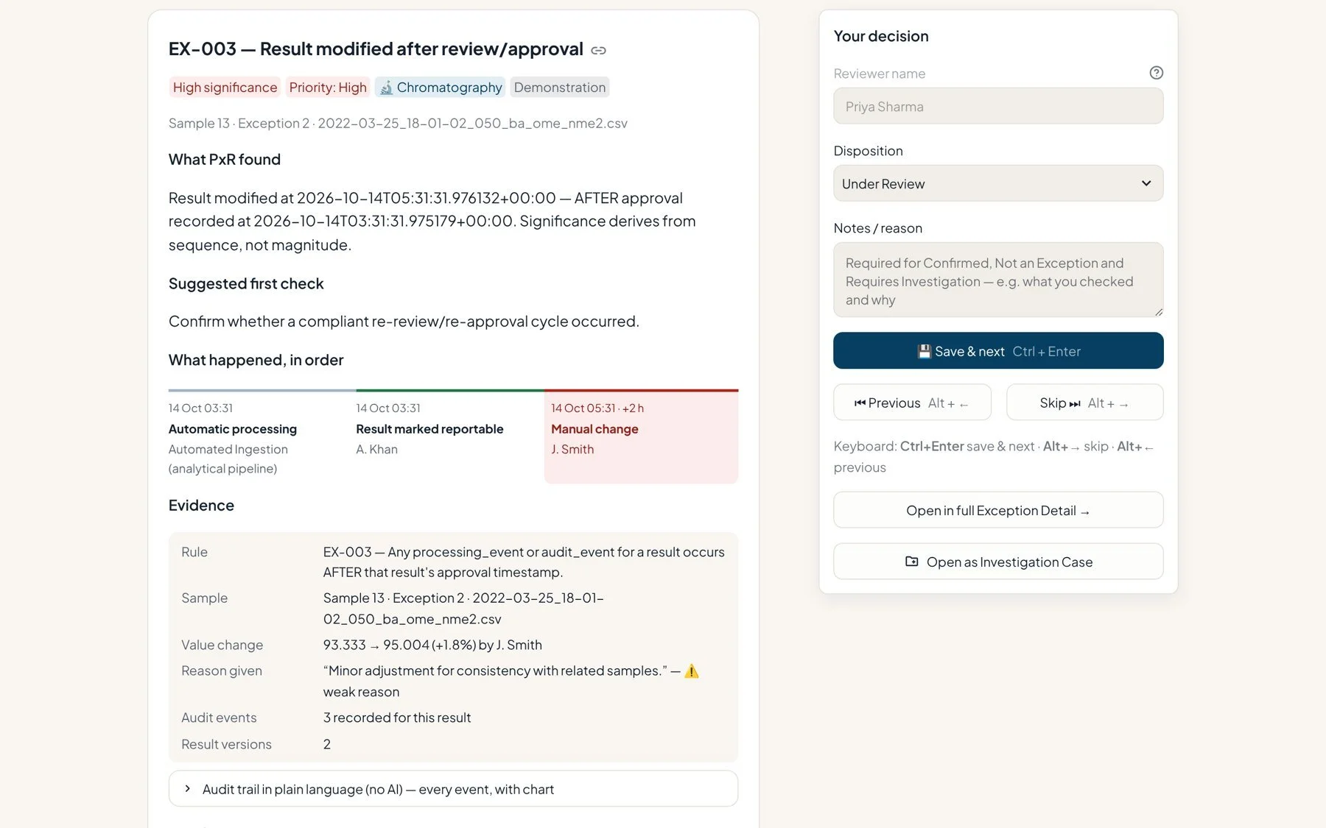Image resolution: width=1326 pixels, height=828 pixels.
Task: Click the High significance tag
Action: (x=225, y=88)
